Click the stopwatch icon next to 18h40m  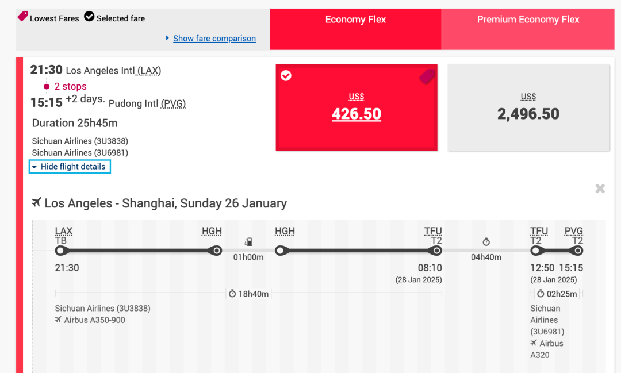(x=232, y=294)
